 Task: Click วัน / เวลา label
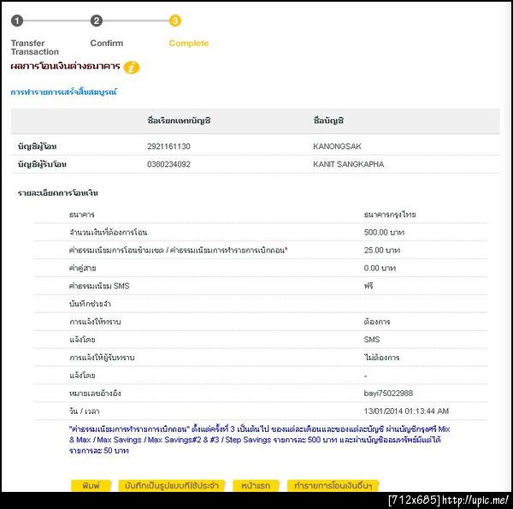[84, 411]
